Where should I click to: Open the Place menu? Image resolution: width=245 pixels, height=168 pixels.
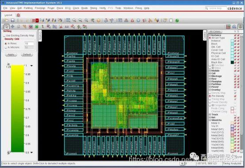coord(60,8)
